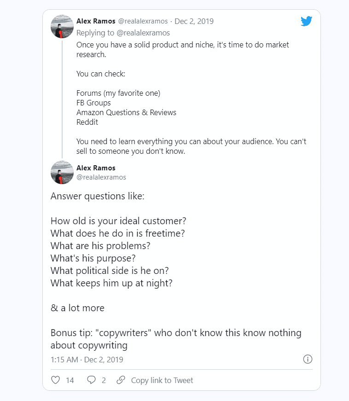Like the tweet with heart icon
The width and height of the screenshot is (349, 401).
coord(56,380)
